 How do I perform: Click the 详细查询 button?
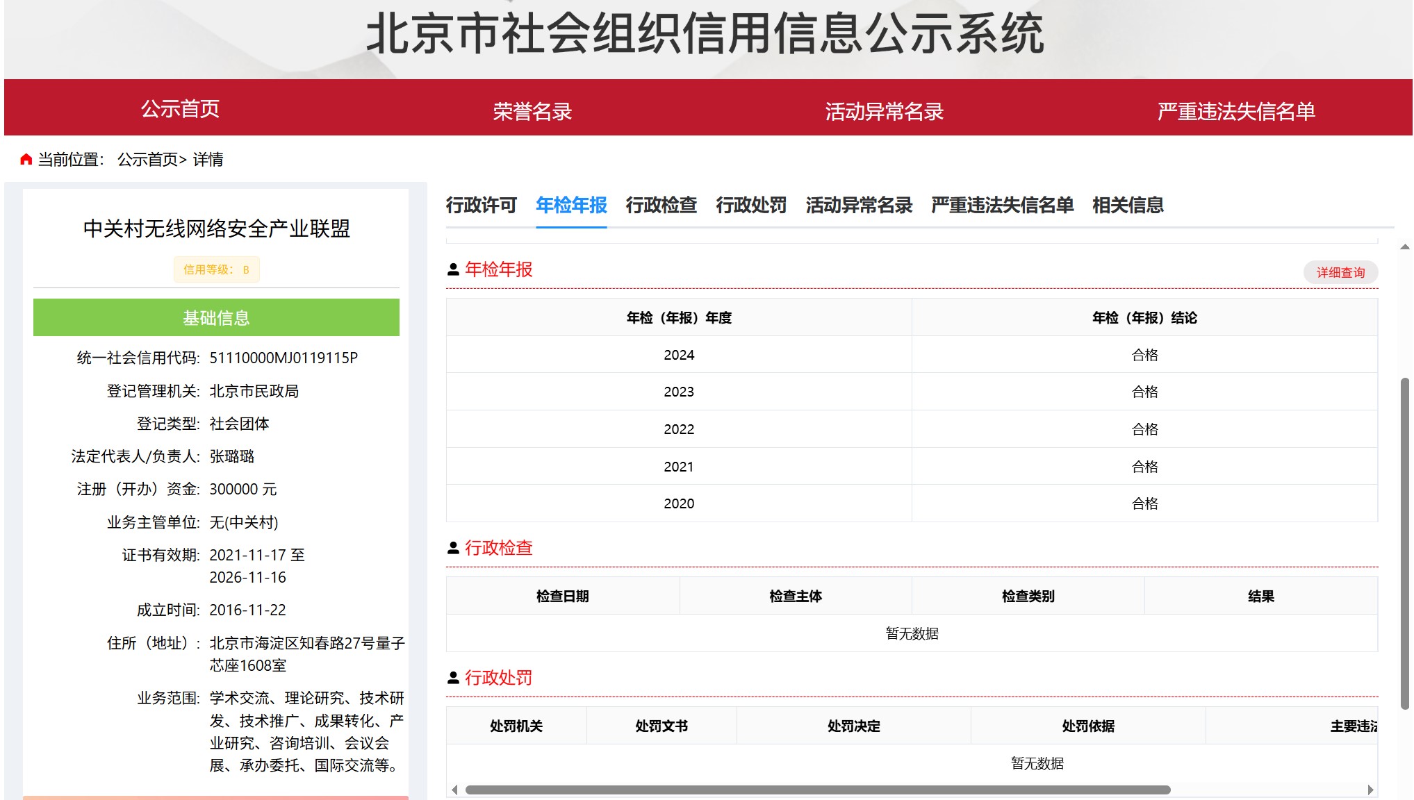(x=1340, y=272)
